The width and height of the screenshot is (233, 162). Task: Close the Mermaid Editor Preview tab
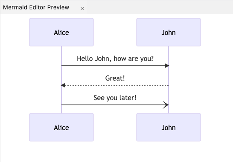pos(82,9)
